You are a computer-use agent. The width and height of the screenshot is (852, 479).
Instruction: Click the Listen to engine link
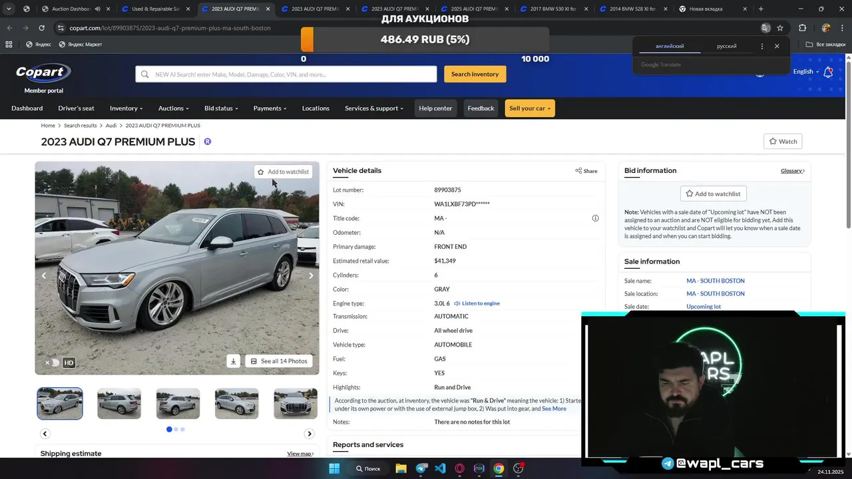[x=477, y=303]
